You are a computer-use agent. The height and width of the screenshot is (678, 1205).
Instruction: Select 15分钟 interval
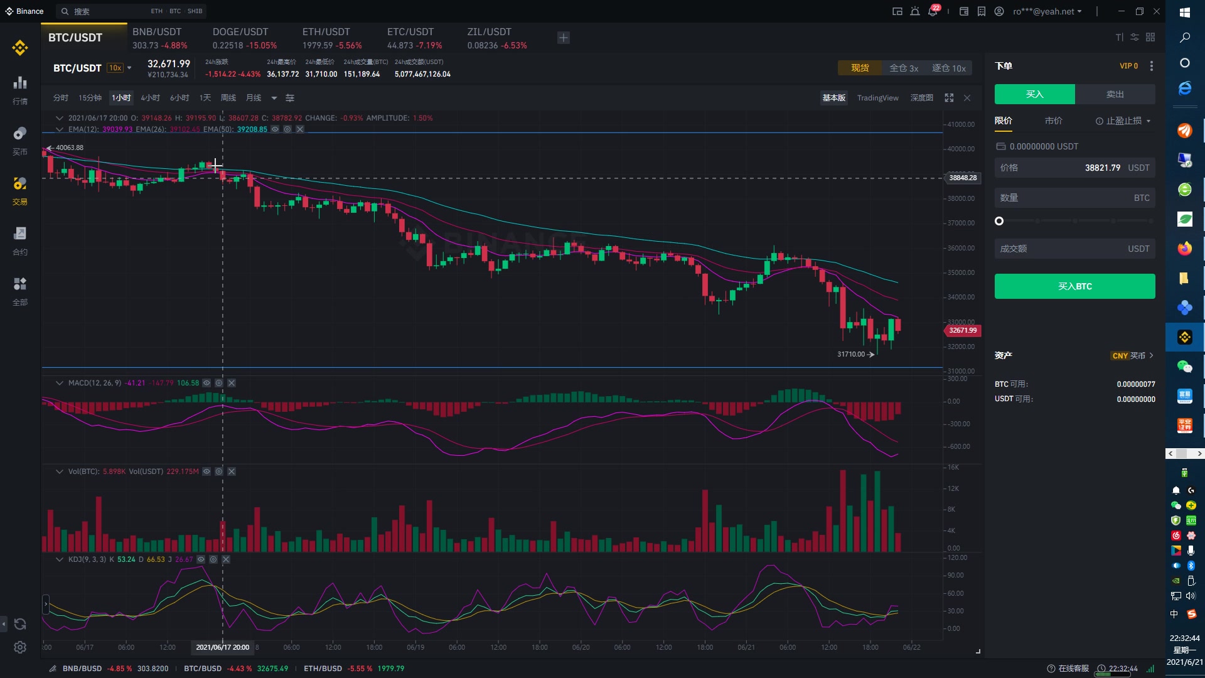[90, 98]
